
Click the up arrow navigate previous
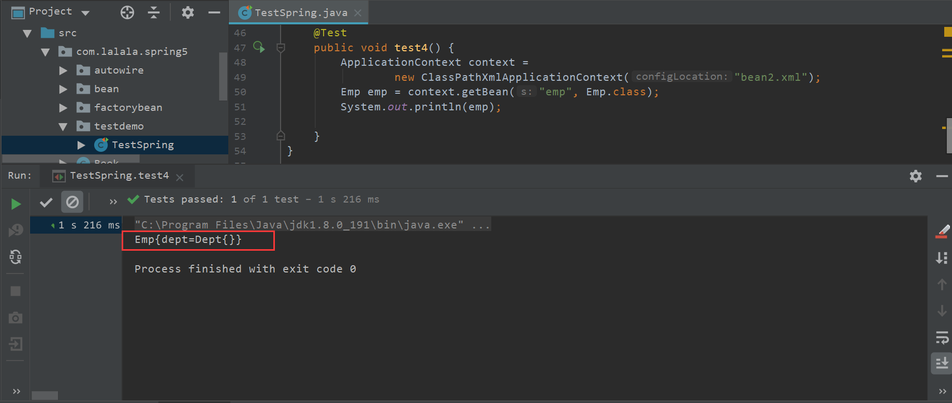click(942, 284)
